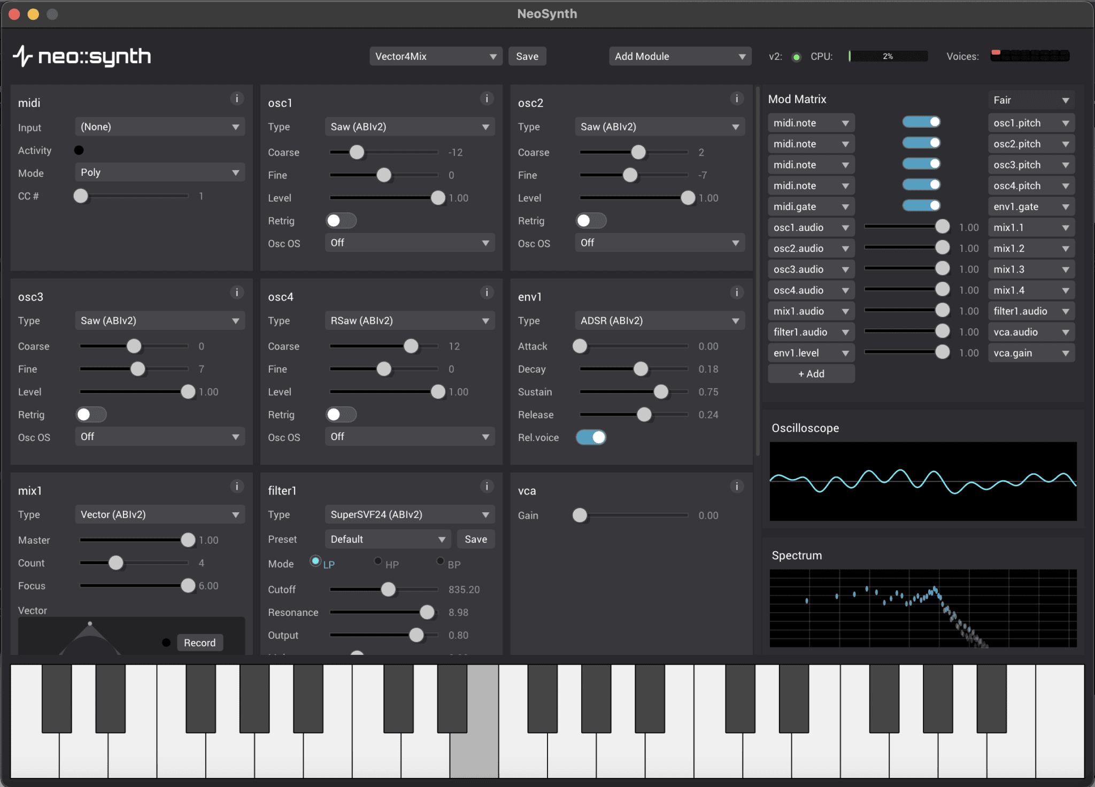
Task: Select BP filter mode
Action: (440, 561)
